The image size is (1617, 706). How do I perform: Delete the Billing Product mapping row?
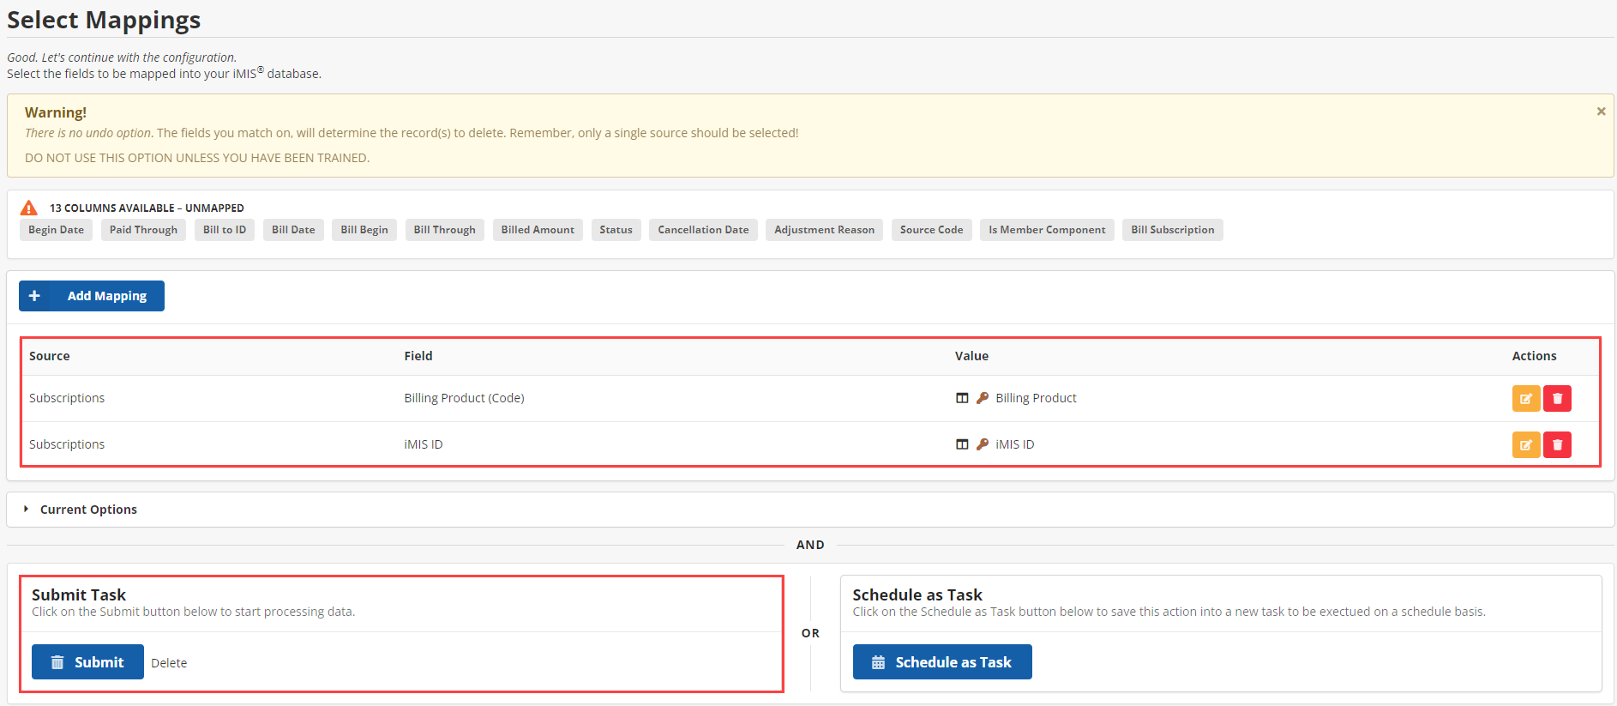[x=1557, y=399]
